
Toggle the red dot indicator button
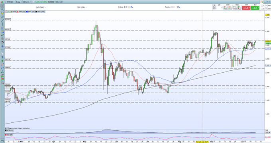(x=6, y=12)
